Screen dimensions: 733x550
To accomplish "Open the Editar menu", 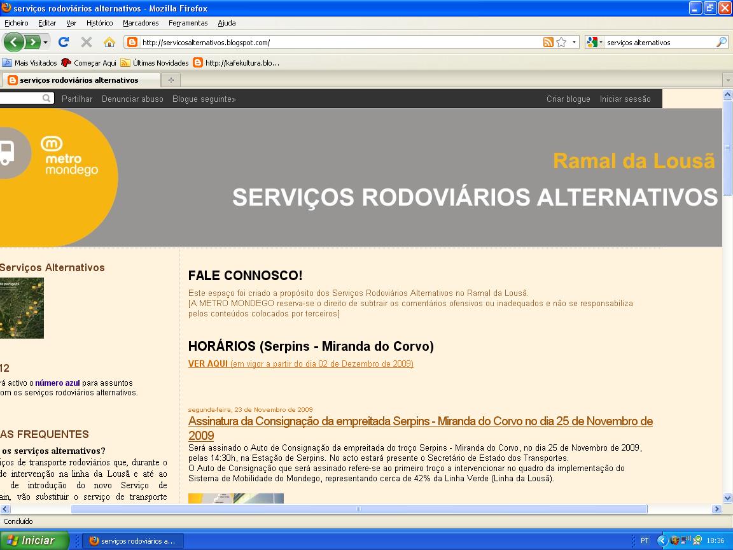I will pos(46,23).
